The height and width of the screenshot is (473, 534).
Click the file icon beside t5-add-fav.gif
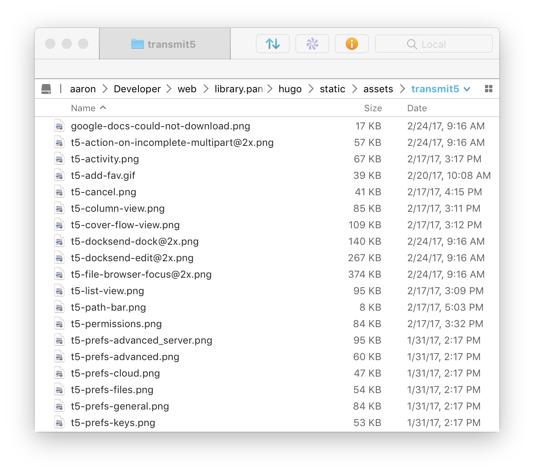[x=59, y=175]
